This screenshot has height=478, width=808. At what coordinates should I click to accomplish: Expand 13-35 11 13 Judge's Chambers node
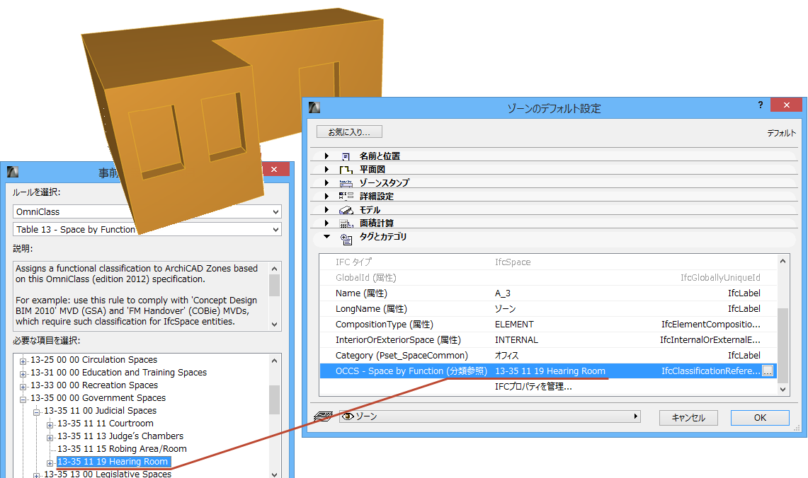coord(50,438)
